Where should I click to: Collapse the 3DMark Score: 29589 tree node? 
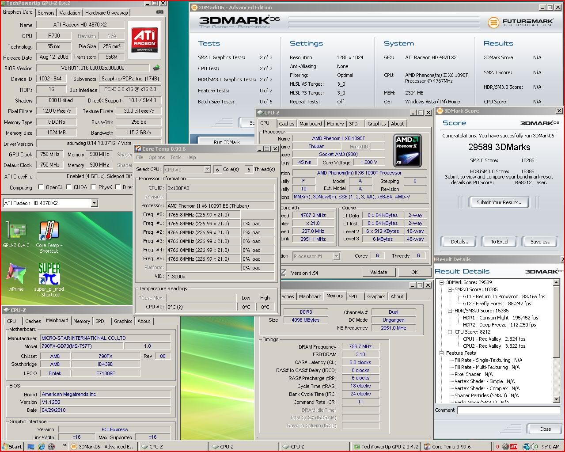[442, 282]
